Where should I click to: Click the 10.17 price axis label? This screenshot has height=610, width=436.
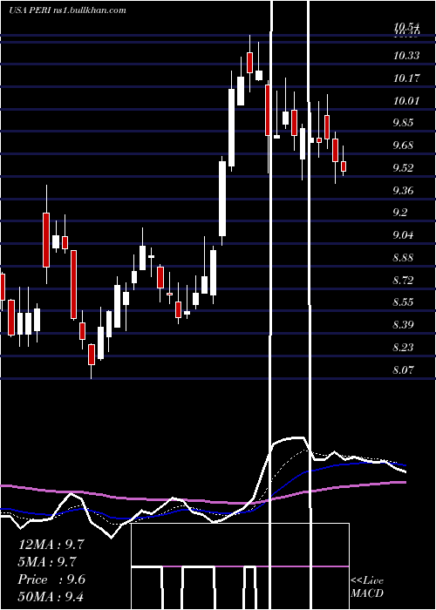[x=406, y=78]
